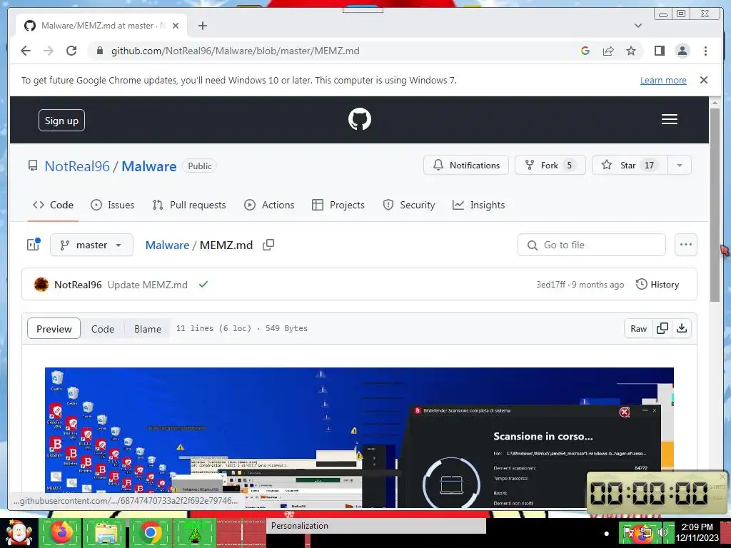Viewport: 731px width, 548px height.
Task: Click the address bar URL
Action: [235, 51]
